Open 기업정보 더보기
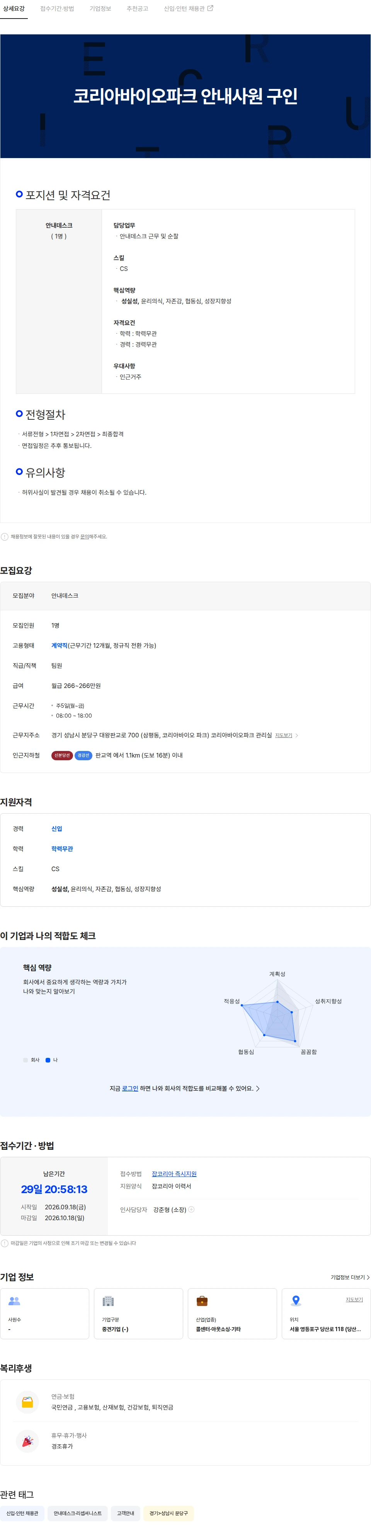The image size is (371, 1529). click(350, 1277)
